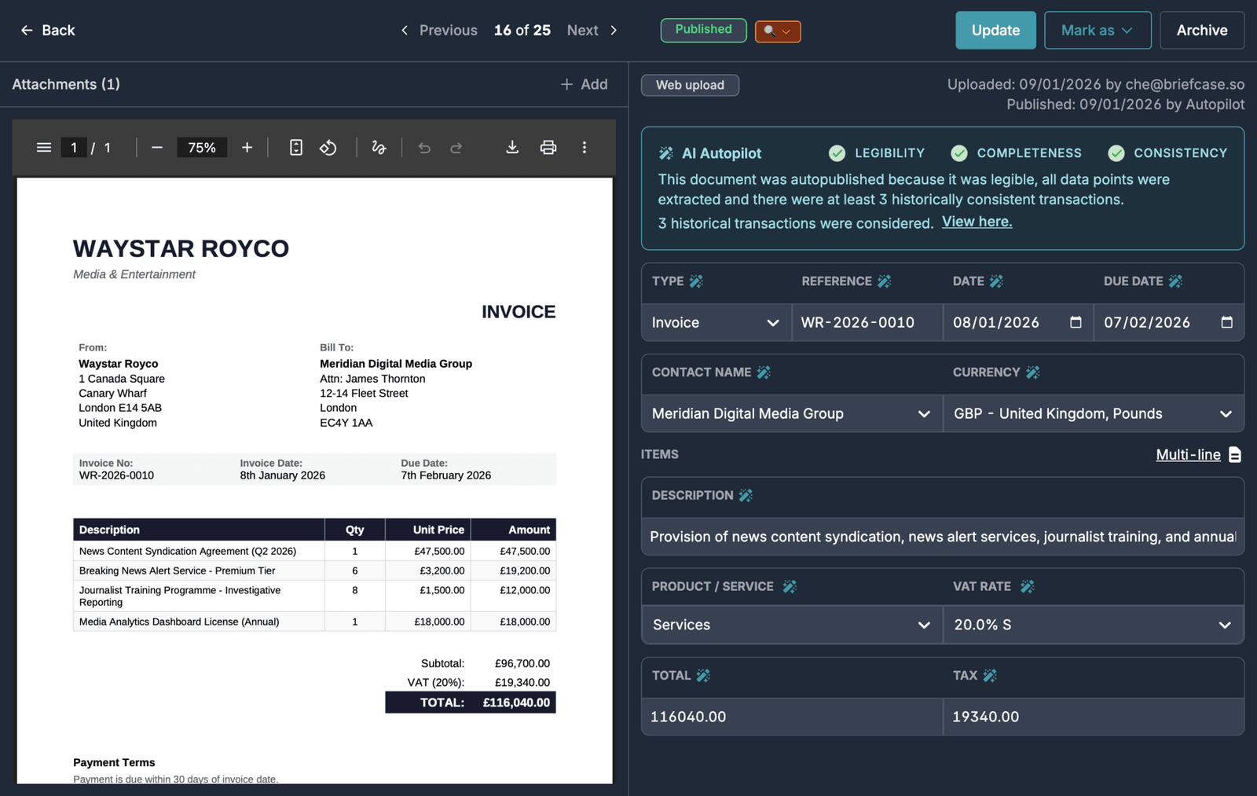Click the wand icon beside DESCRIPTION
Viewport: 1257px width, 796px height.
(x=746, y=495)
